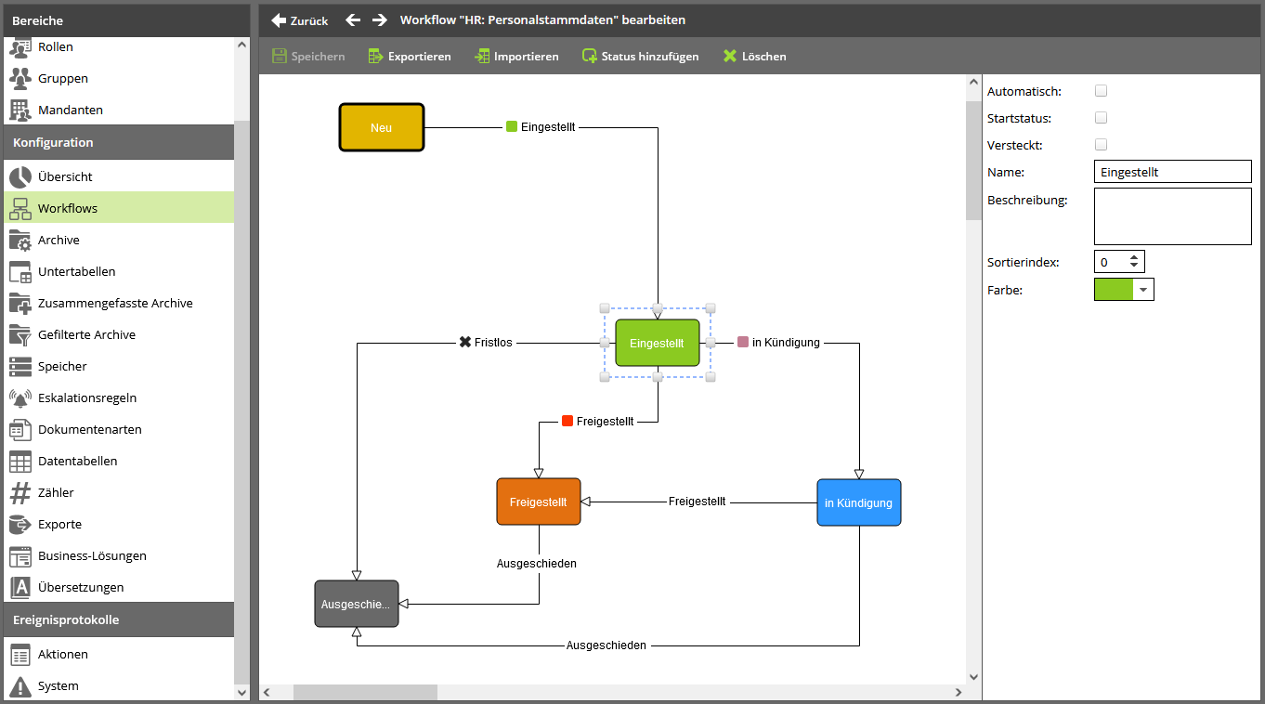Click the Ereignisprotokolle section header
1265x704 pixels.
pos(119,619)
